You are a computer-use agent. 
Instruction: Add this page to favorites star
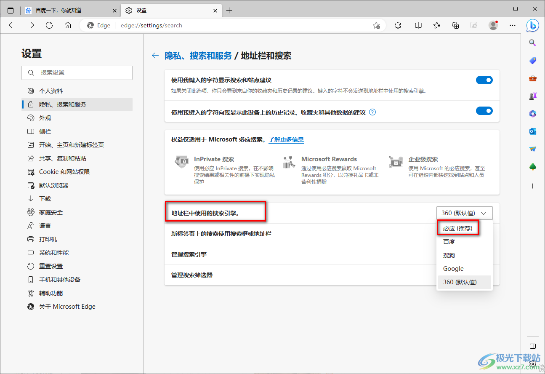click(x=376, y=25)
